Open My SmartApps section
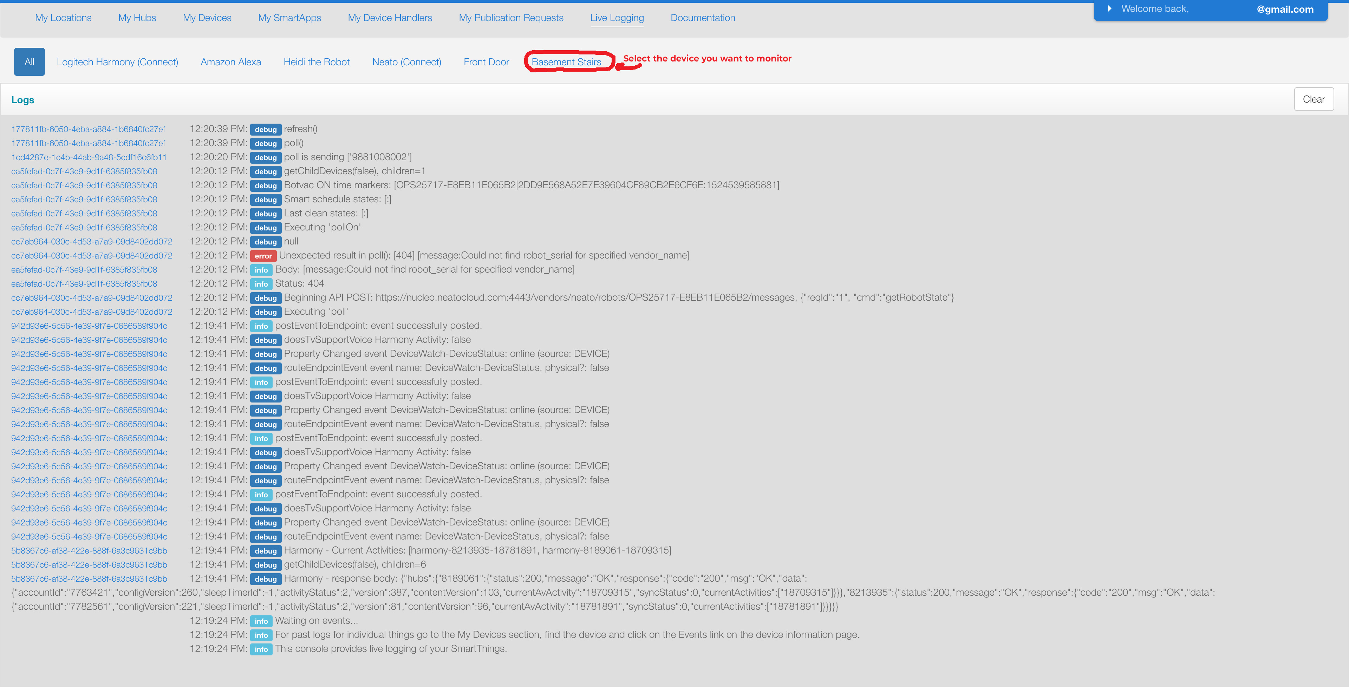The width and height of the screenshot is (1349, 687). [x=289, y=18]
